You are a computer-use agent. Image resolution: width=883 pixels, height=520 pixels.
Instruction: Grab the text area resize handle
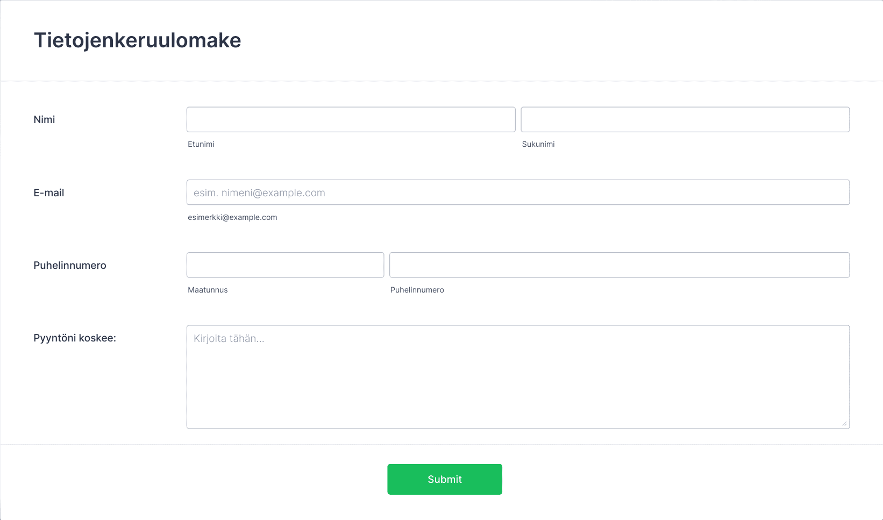click(844, 423)
